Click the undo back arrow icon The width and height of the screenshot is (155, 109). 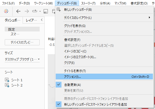point(18,11)
